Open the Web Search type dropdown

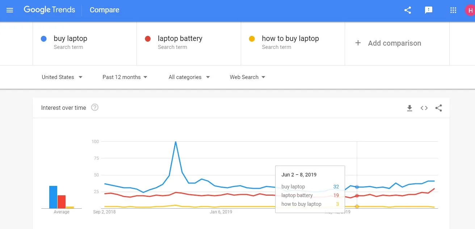247,77
